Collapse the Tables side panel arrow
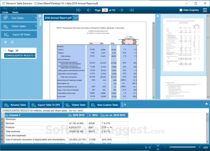Viewport: 210px width, 151px height. coord(40,16)
